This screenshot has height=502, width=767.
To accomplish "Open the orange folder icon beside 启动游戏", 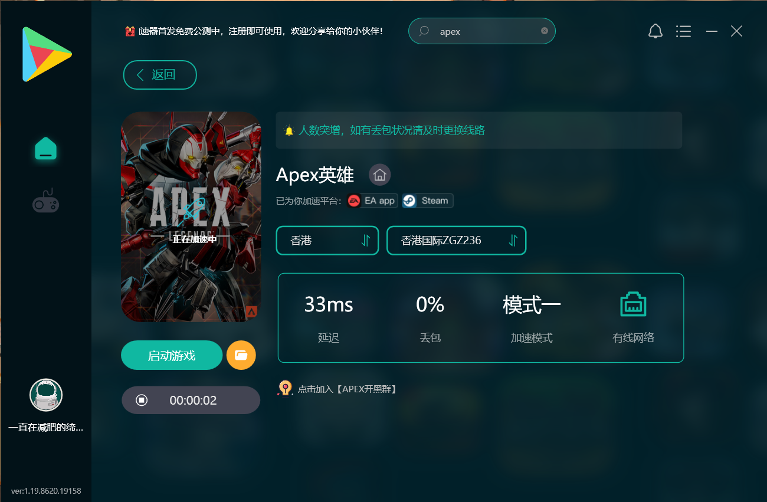I will point(241,355).
